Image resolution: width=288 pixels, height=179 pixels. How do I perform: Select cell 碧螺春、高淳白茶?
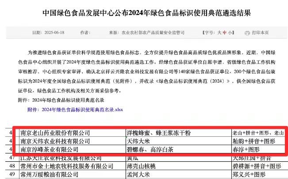179,149
